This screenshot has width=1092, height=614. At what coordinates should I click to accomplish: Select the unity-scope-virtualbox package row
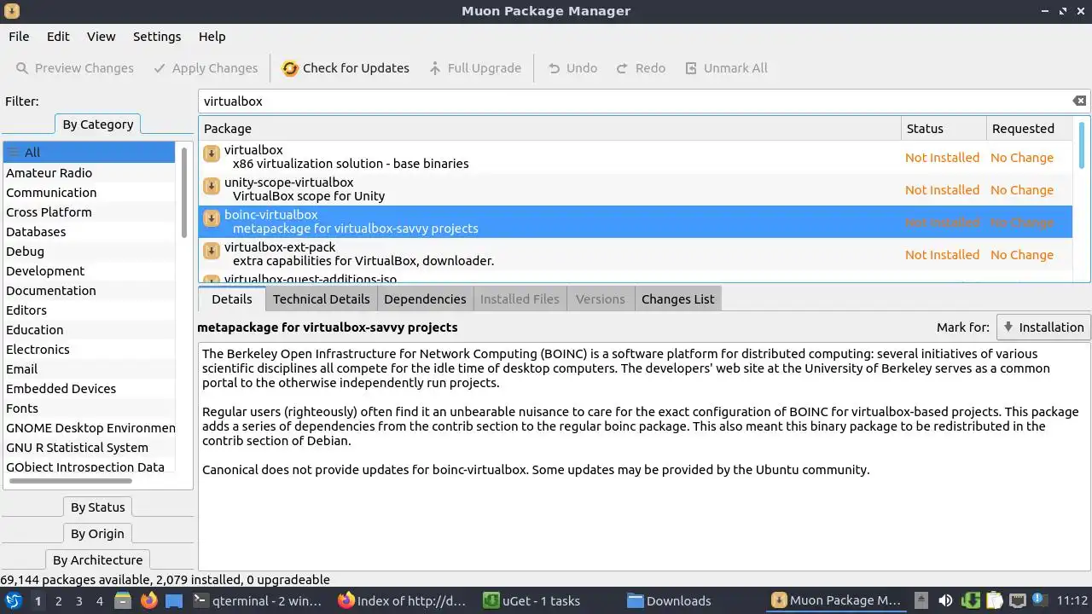636,189
